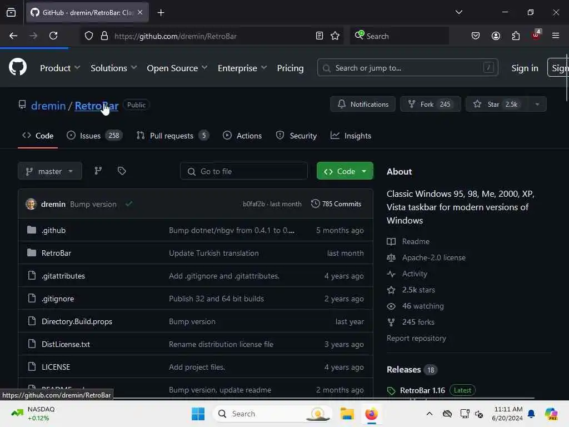Open the Pocket save icon
Screen dimensions: 569x427
[476, 36]
